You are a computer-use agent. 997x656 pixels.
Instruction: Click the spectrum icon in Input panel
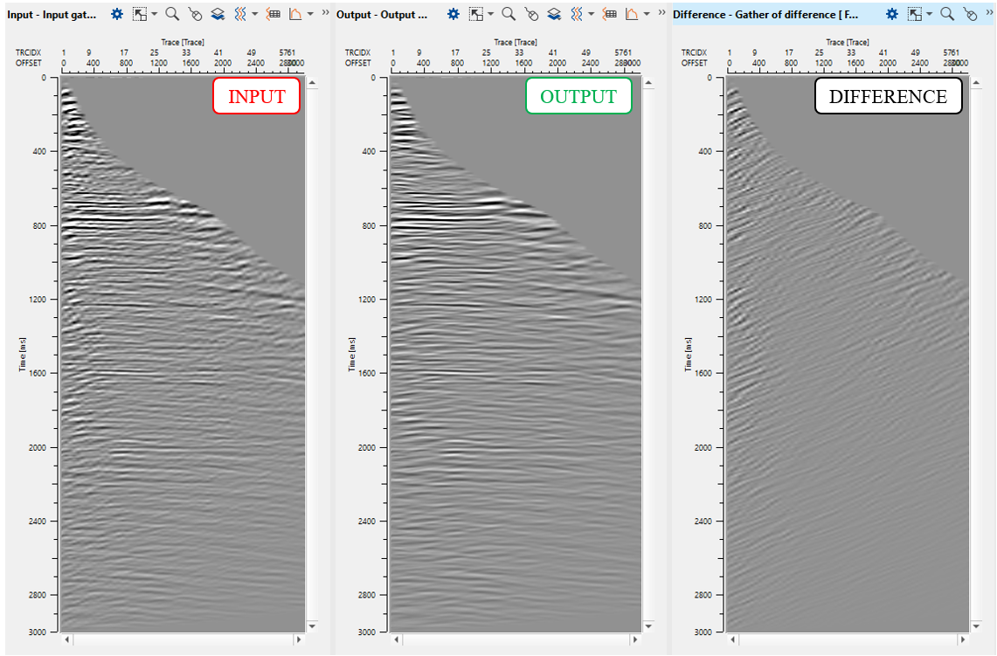pyautogui.click(x=295, y=14)
